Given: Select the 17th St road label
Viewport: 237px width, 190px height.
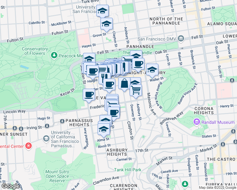Looking at the screenshot, I should pos(142,150).
